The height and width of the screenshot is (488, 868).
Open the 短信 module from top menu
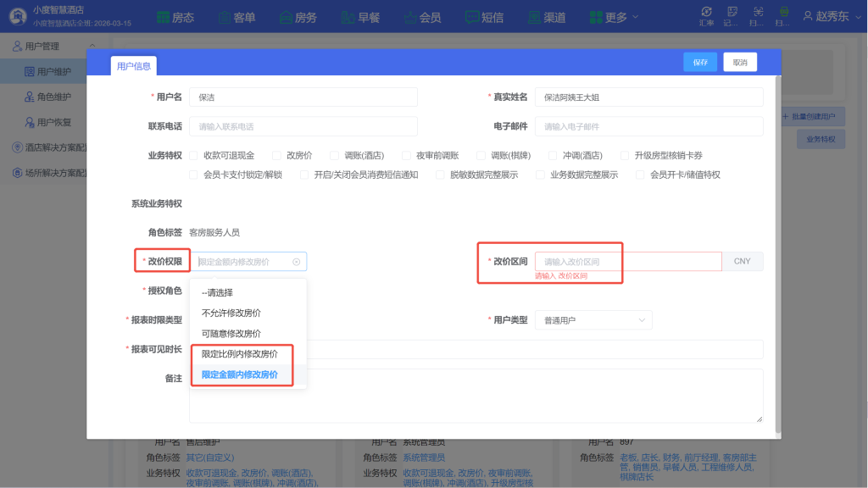click(x=484, y=15)
